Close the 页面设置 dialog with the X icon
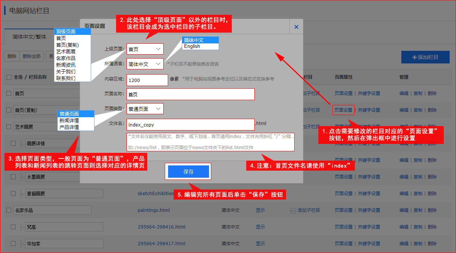The image size is (456, 253). [296, 26]
